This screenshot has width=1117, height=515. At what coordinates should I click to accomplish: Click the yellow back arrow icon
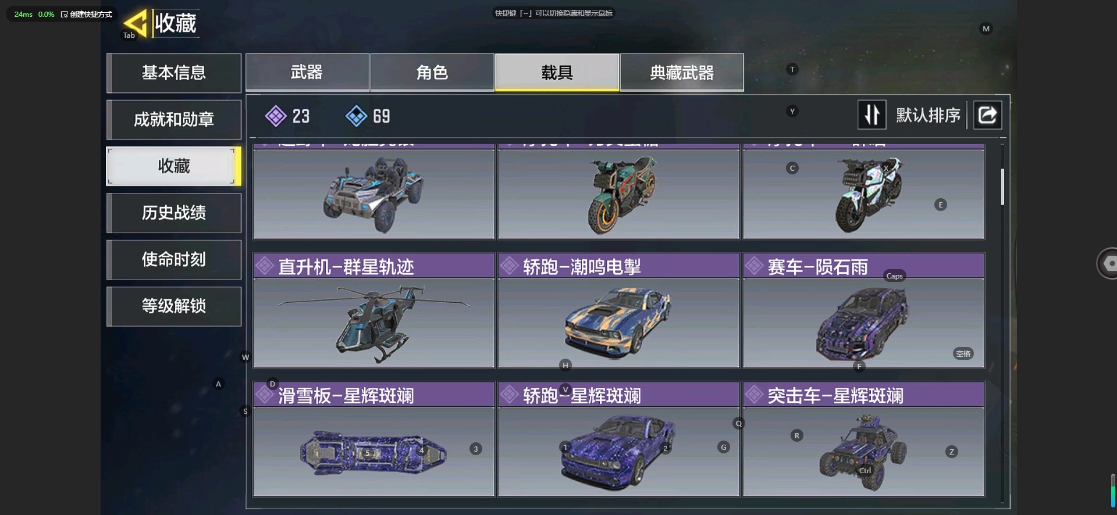pyautogui.click(x=135, y=23)
